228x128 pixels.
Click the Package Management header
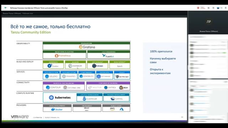116,95
